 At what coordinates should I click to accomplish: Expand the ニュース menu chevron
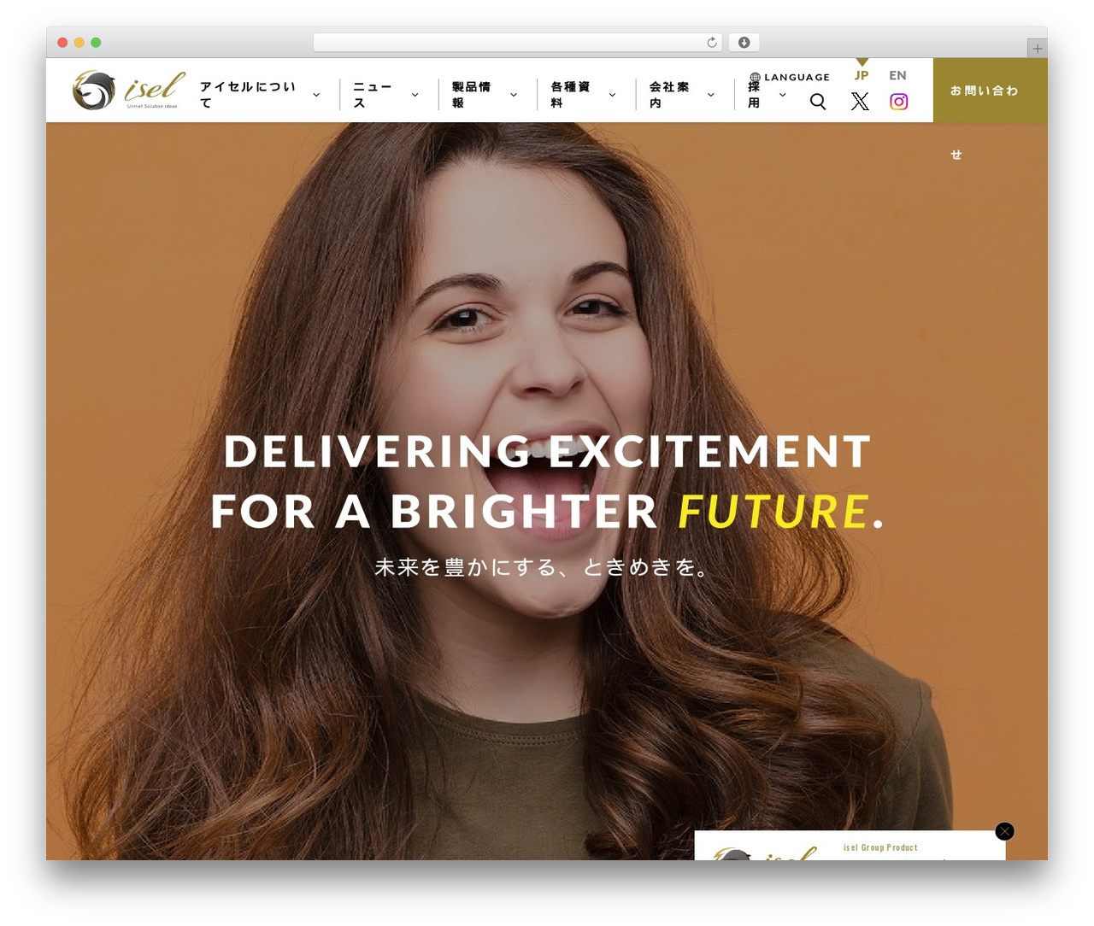click(x=415, y=95)
